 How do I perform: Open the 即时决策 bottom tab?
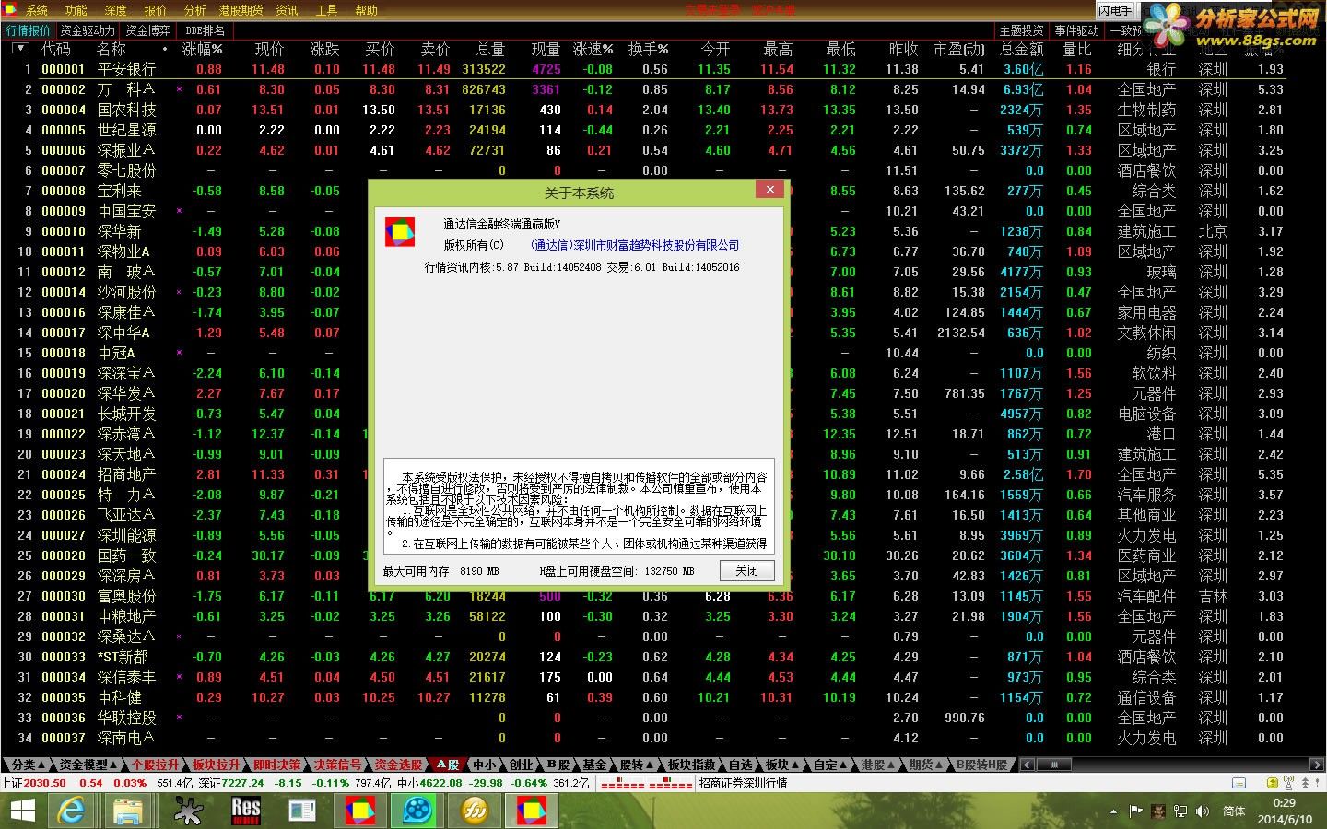click(x=277, y=765)
